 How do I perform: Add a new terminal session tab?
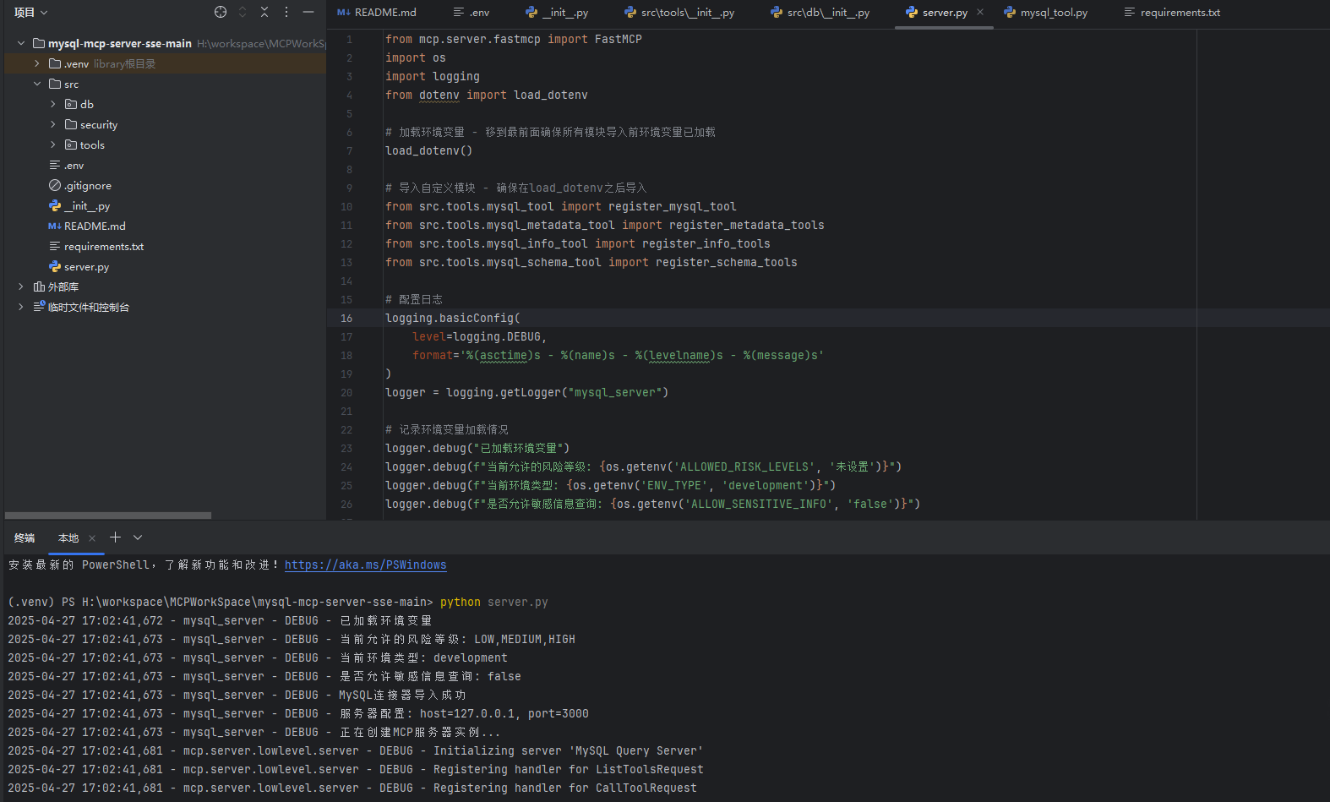[115, 537]
